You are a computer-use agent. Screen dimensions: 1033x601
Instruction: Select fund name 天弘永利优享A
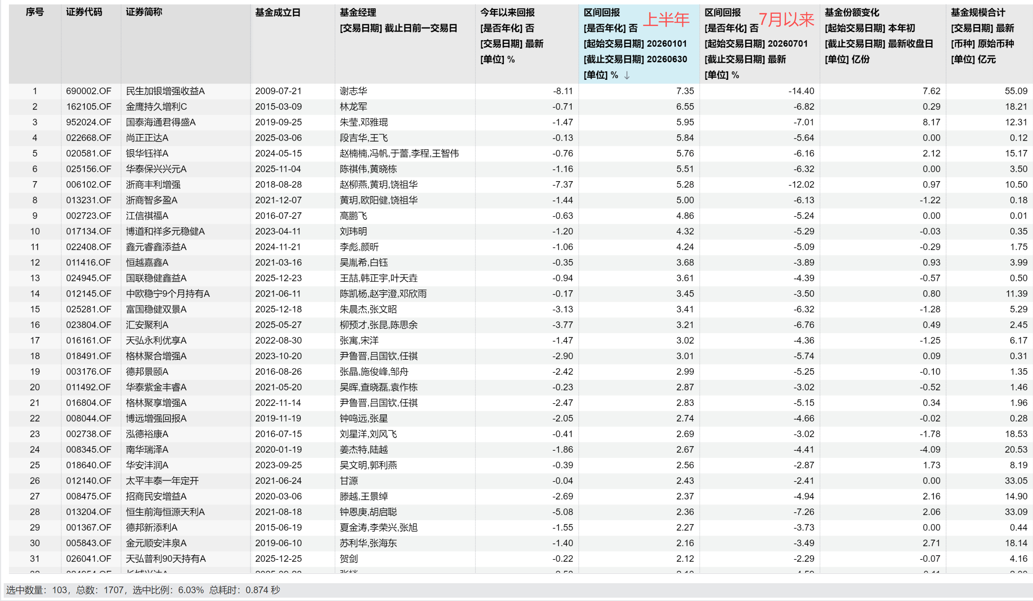click(x=156, y=340)
